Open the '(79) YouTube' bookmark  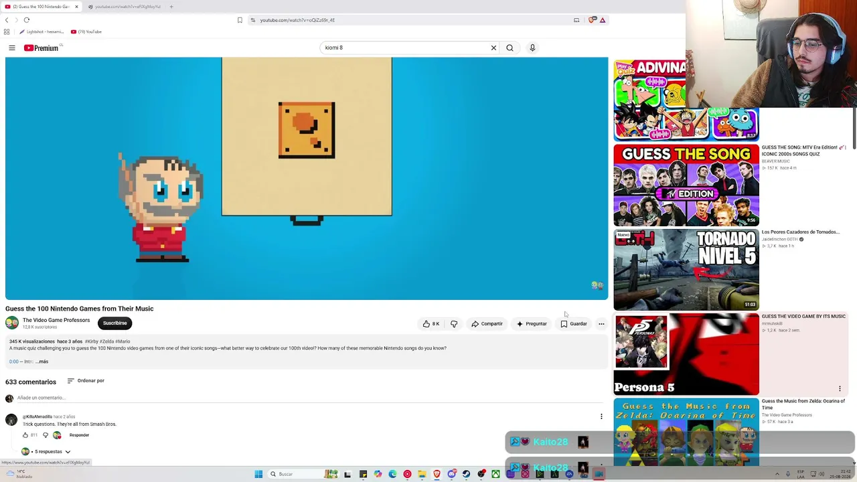point(86,31)
